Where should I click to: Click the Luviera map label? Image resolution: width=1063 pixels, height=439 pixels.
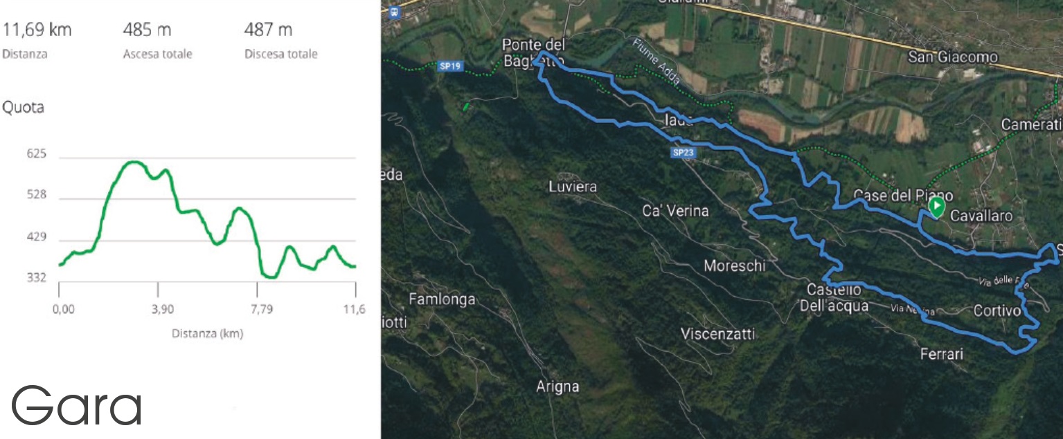click(x=573, y=187)
